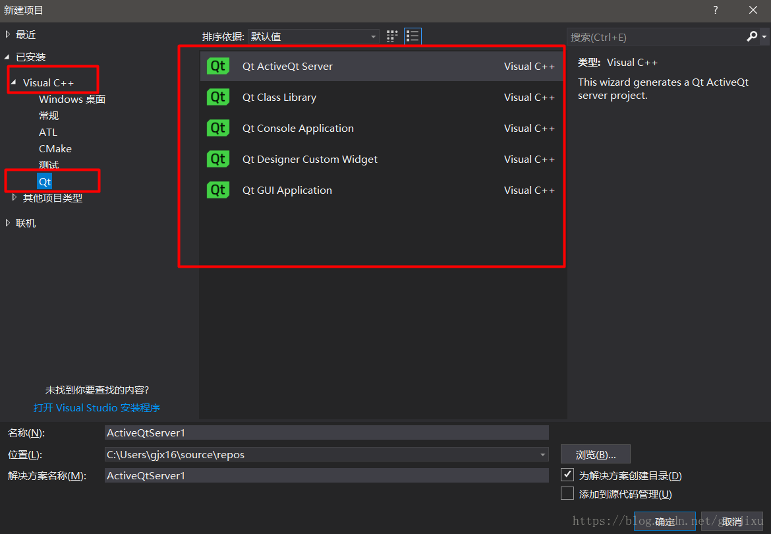Screen dimensions: 771x534
Task: Click the Qt GUI Application template icon
Action: click(x=218, y=190)
